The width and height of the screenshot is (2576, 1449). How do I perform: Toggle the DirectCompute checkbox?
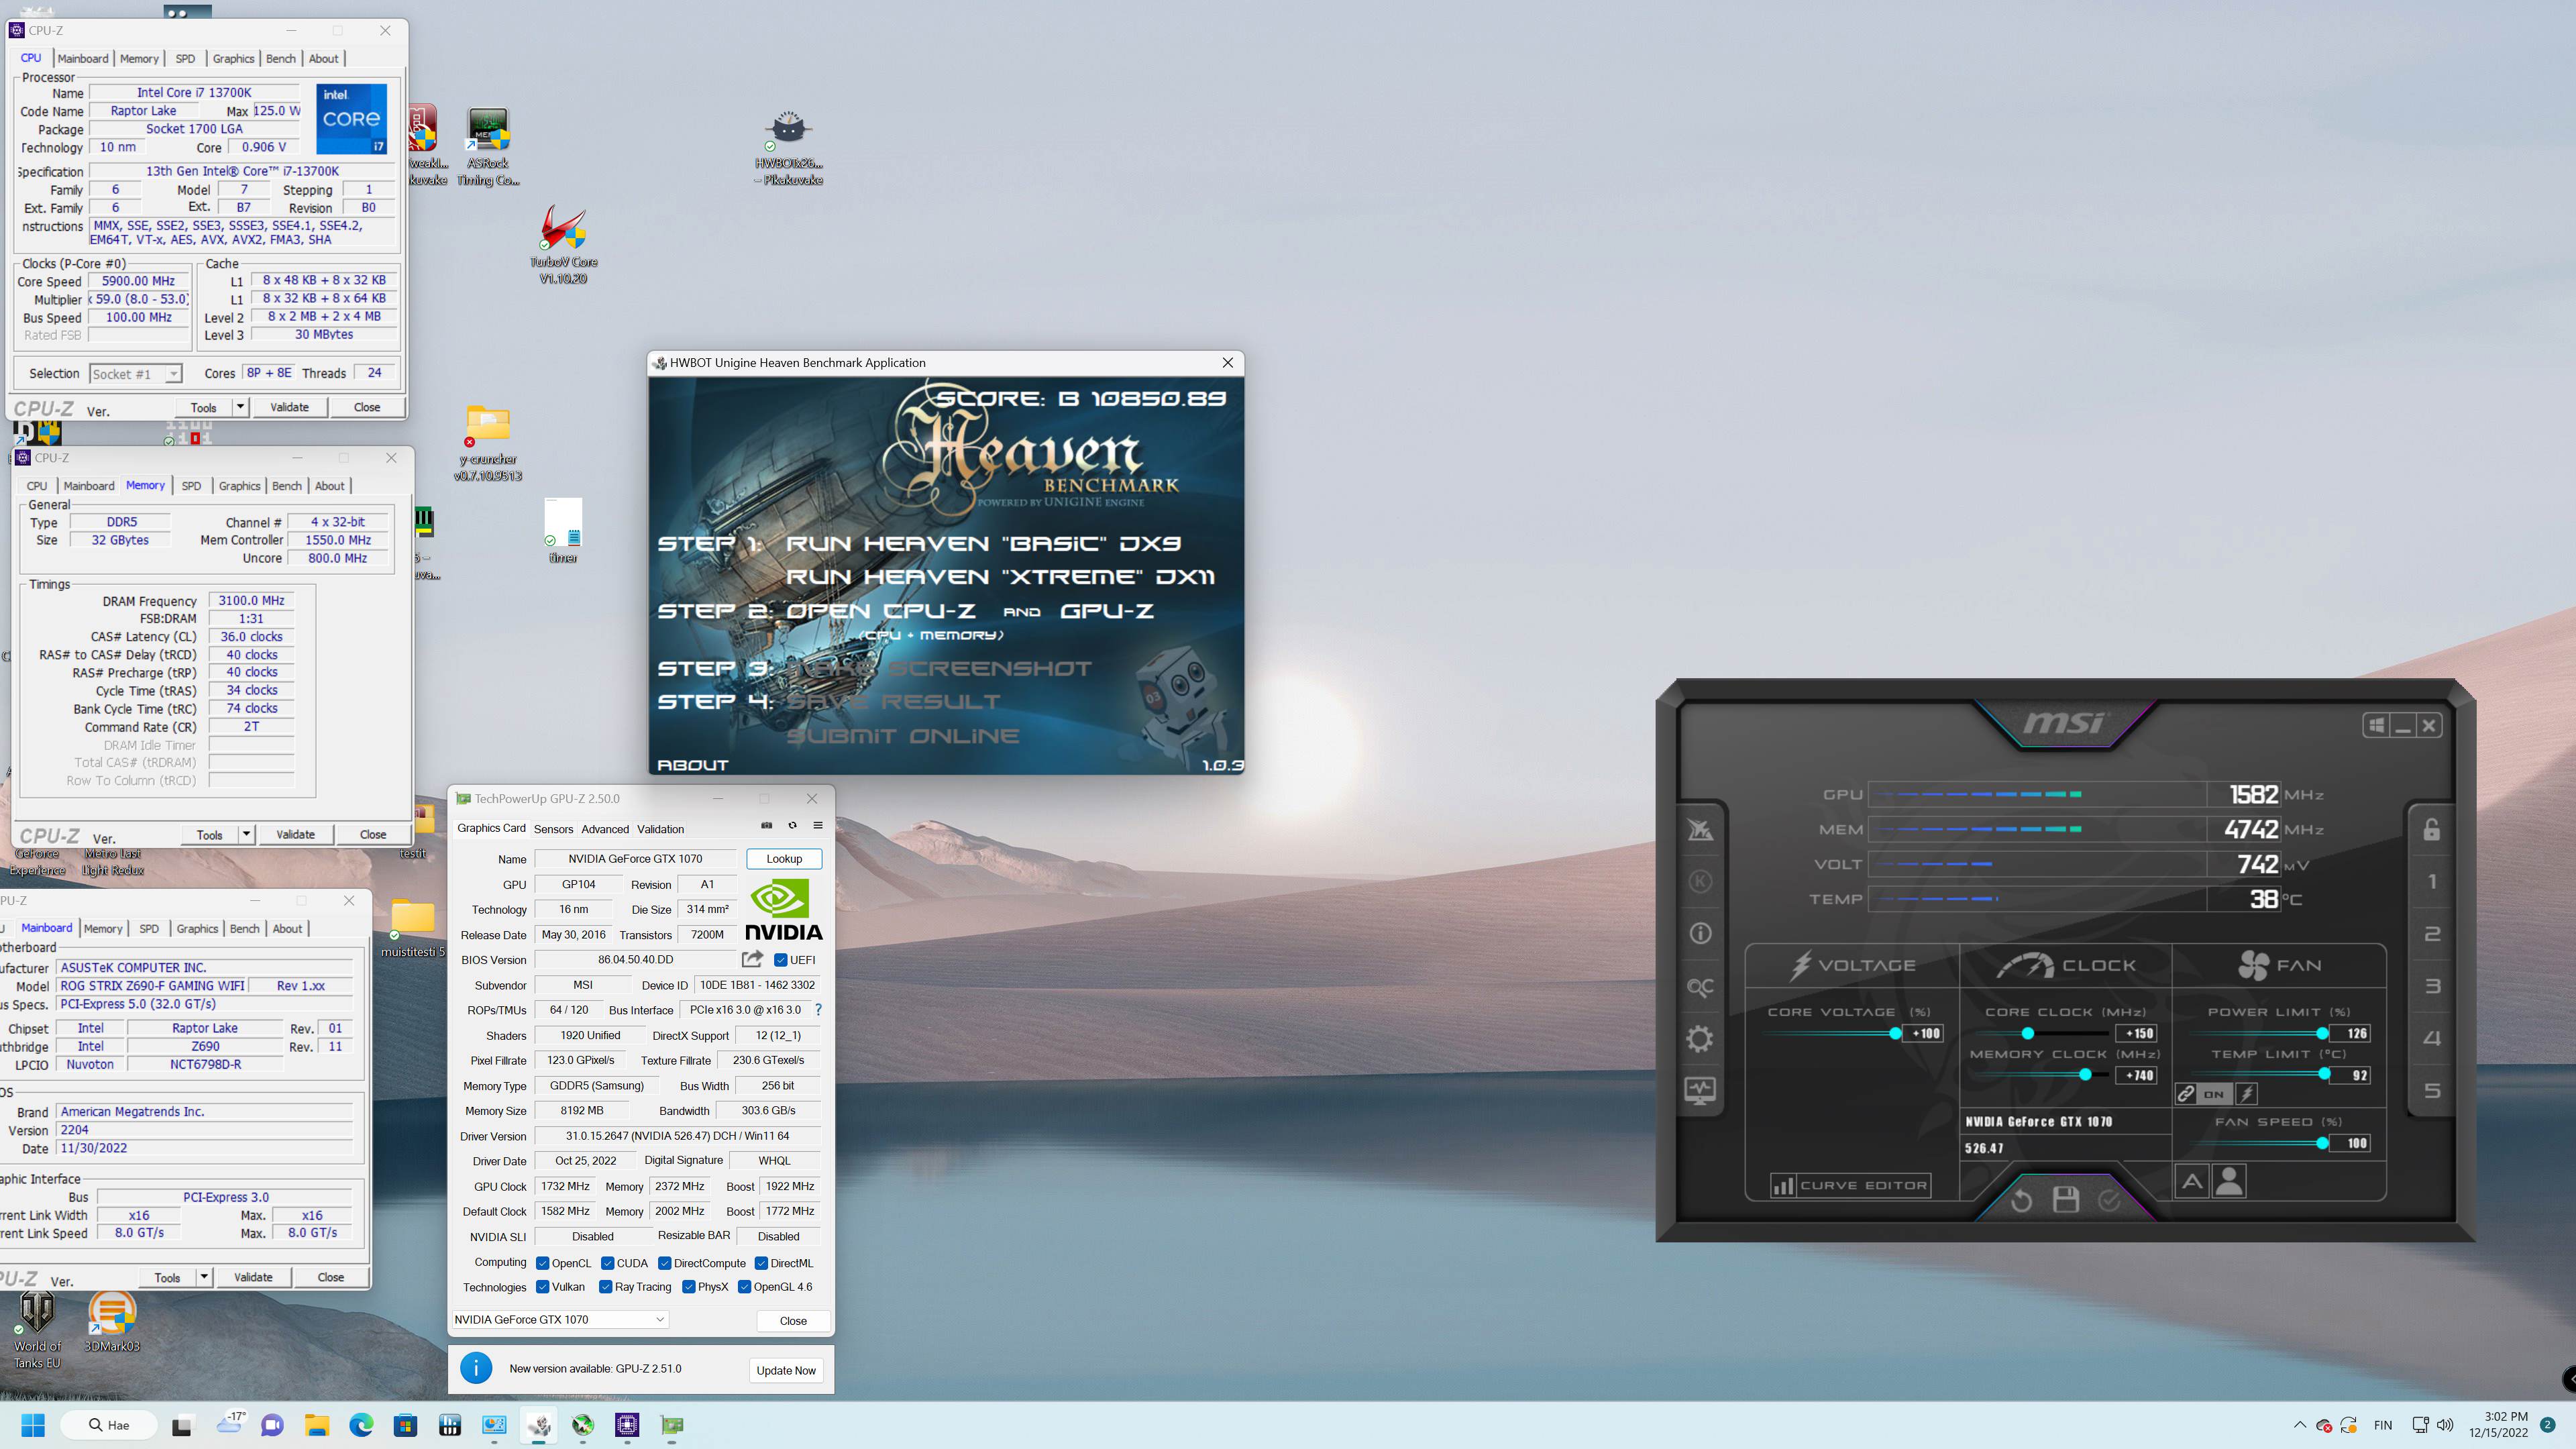pos(665,1263)
